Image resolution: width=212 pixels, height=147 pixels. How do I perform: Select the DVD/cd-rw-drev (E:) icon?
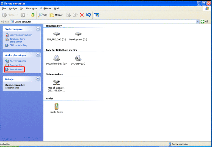[x=56, y=58]
